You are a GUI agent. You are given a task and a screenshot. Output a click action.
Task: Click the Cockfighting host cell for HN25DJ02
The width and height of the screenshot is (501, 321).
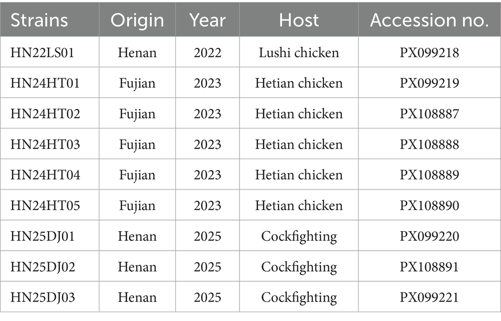pyautogui.click(x=298, y=267)
